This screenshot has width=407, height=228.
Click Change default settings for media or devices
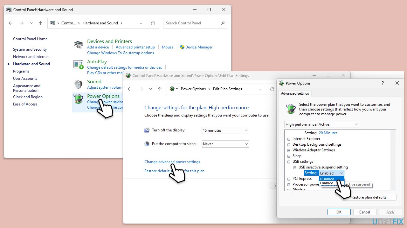point(124,67)
